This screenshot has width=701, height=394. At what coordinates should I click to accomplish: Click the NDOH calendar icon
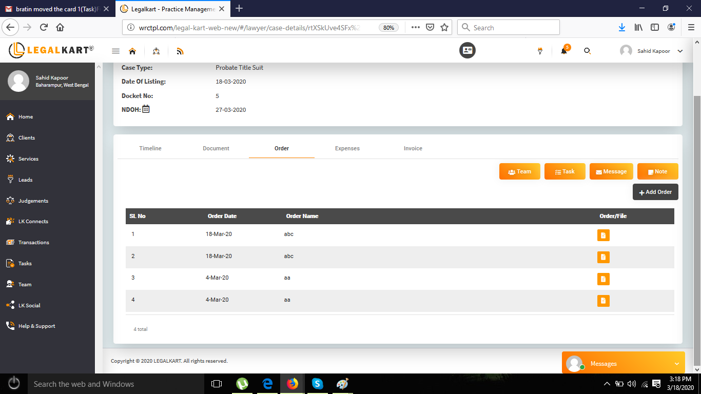tap(146, 109)
